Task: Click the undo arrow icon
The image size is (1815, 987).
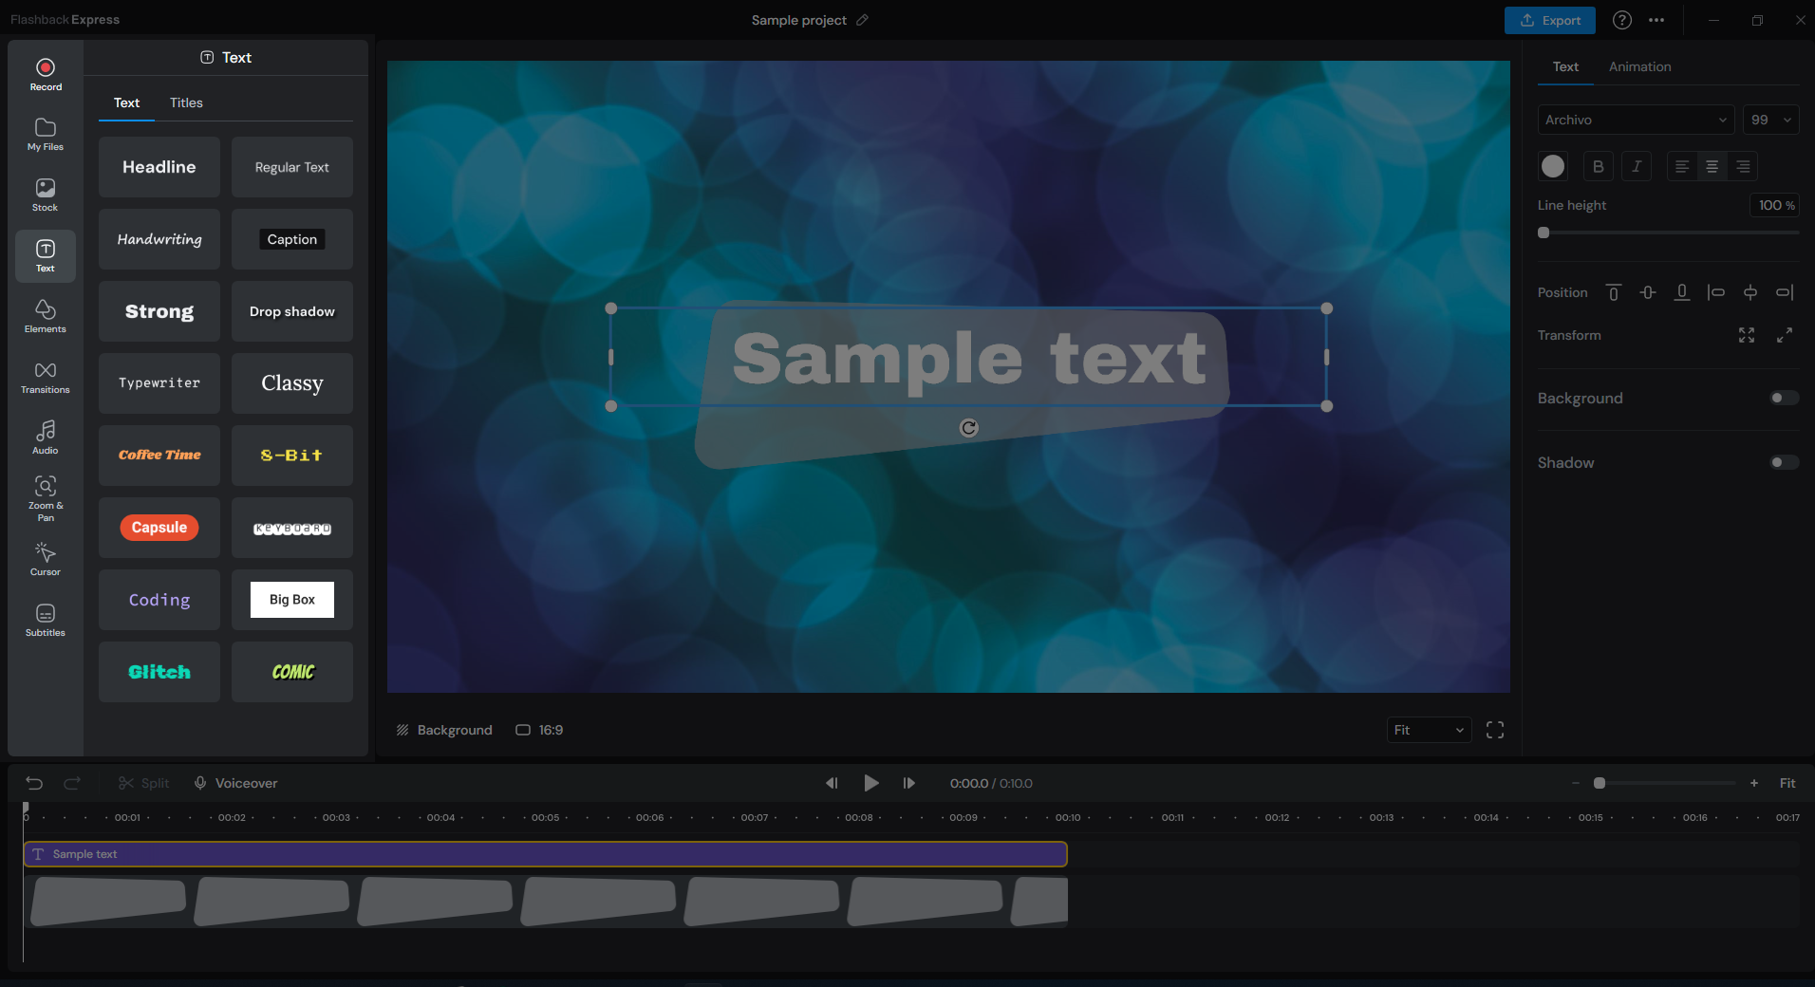Action: (x=34, y=783)
